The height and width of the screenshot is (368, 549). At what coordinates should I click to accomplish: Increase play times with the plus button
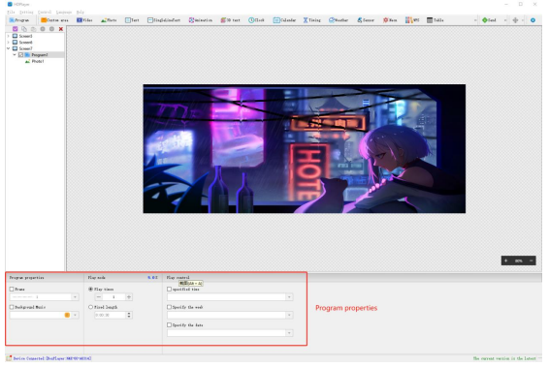click(129, 297)
